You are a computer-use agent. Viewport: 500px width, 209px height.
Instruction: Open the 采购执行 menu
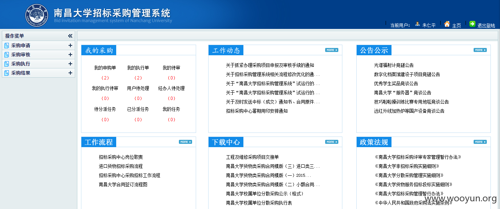pyautogui.click(x=21, y=64)
